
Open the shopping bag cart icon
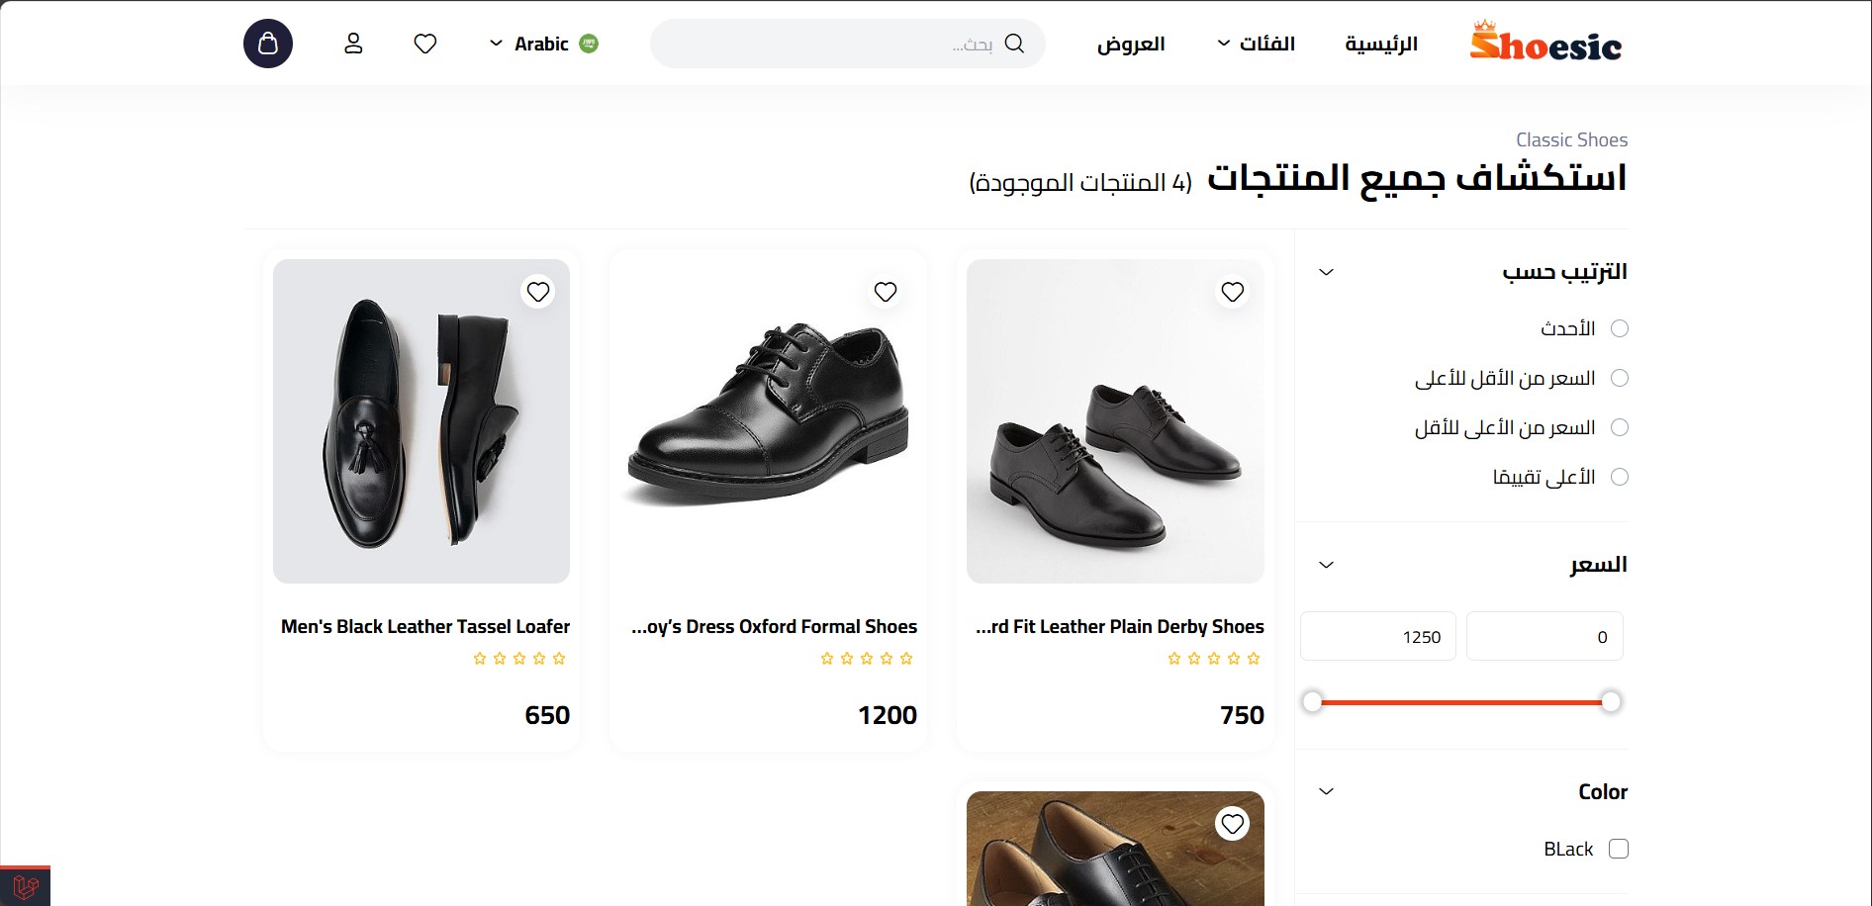268,44
